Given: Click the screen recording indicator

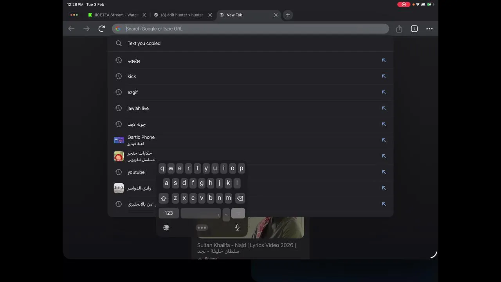Looking at the screenshot, I should point(404,4).
